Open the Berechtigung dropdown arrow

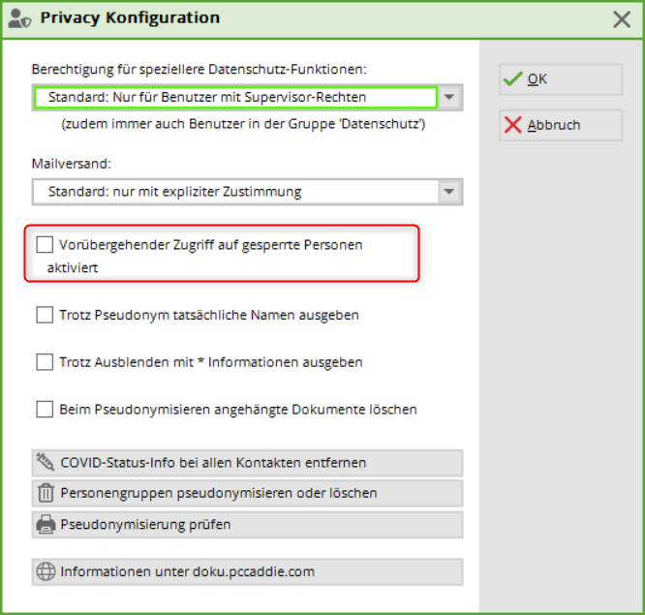[x=450, y=97]
